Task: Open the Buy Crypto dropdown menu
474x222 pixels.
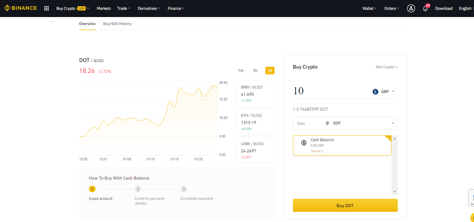Action: 72,8
